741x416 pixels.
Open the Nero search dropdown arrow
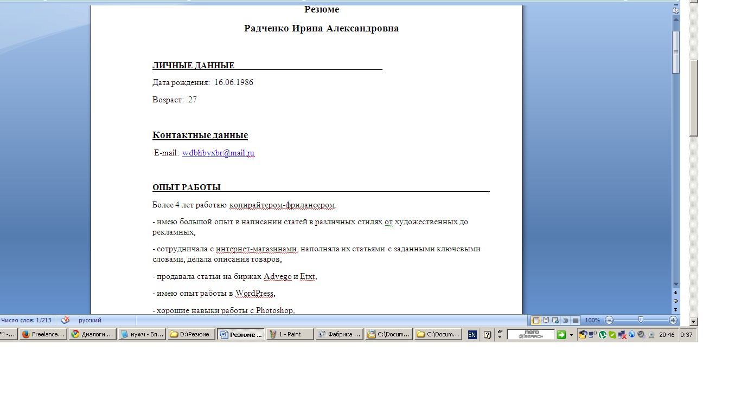pyautogui.click(x=571, y=335)
